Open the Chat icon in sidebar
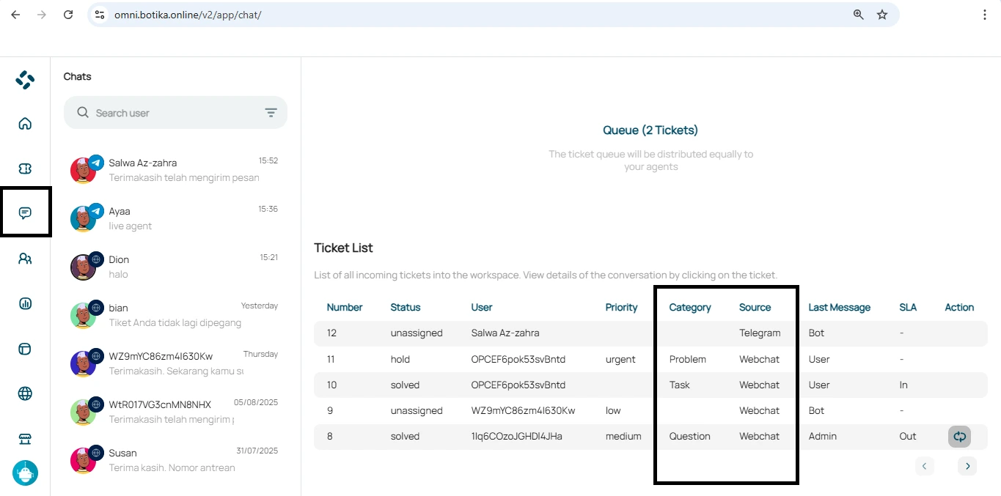Image resolution: width=1001 pixels, height=496 pixels. [25, 213]
